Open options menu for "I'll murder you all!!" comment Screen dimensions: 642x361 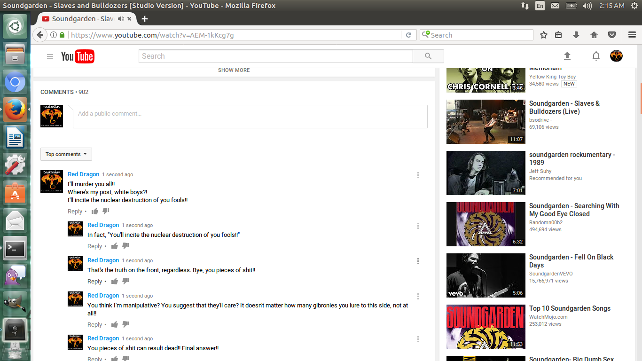point(418,175)
